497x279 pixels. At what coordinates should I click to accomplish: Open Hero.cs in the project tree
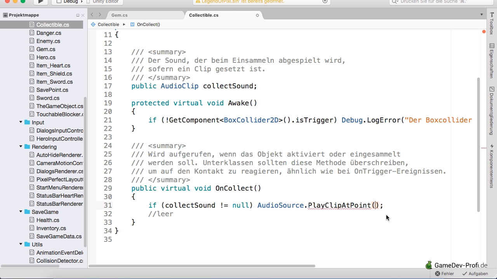pos(46,57)
